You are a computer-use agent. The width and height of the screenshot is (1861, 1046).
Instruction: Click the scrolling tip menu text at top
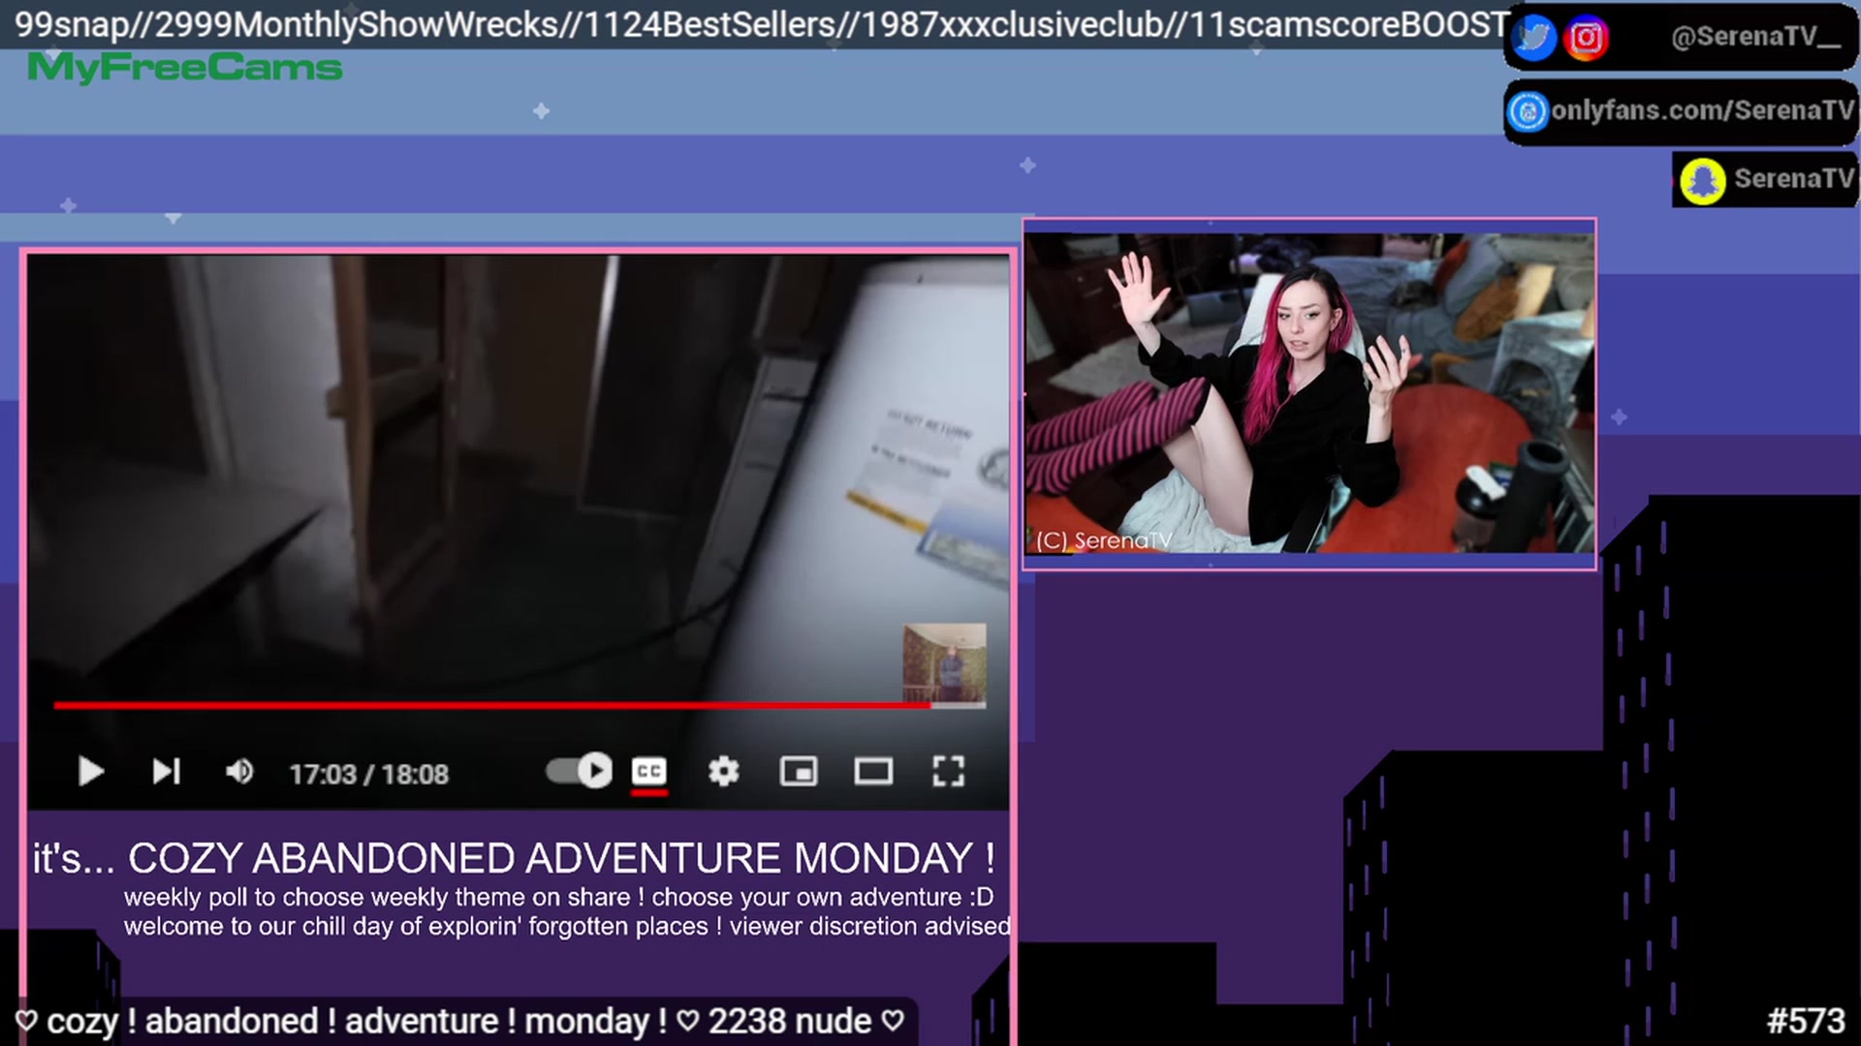761,24
